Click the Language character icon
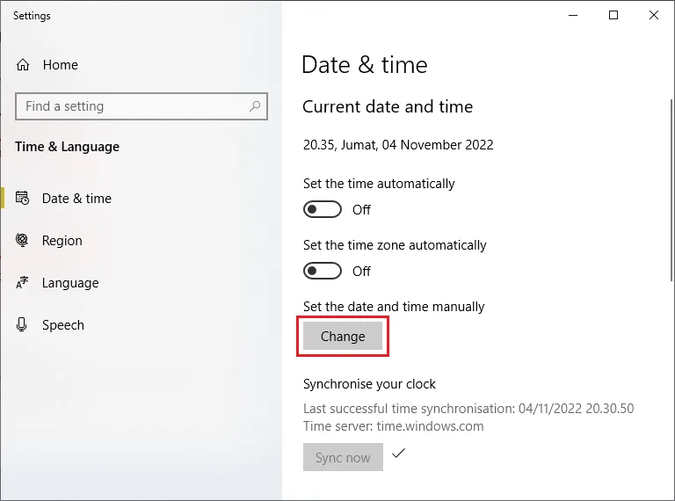 pyautogui.click(x=22, y=282)
